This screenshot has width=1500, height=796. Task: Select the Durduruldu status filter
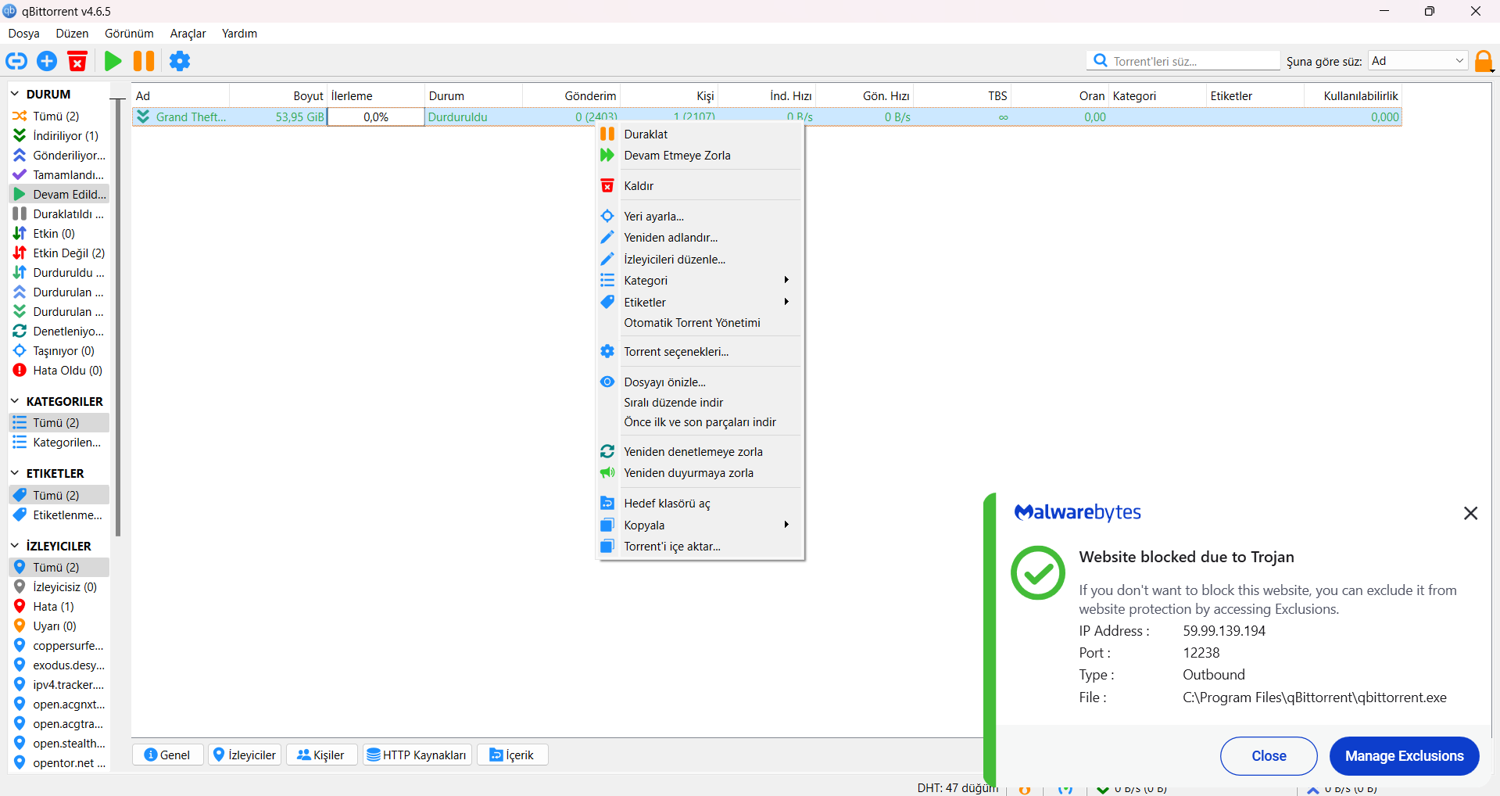pos(59,272)
